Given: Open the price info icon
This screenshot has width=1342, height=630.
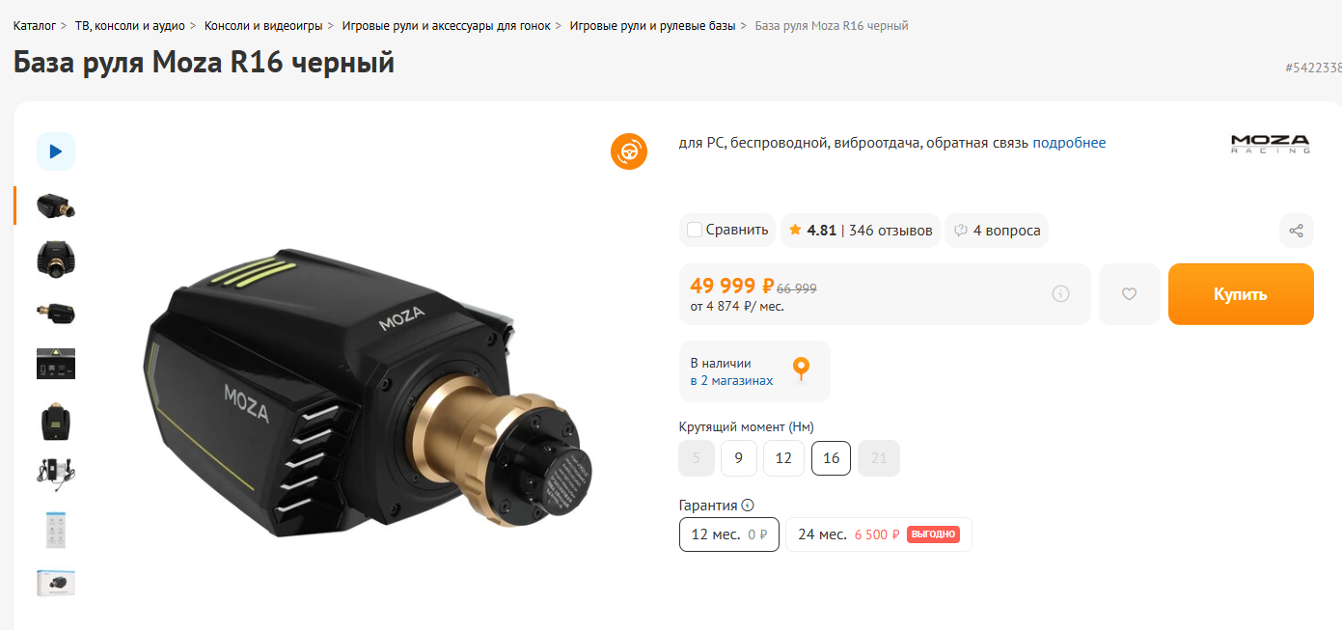Looking at the screenshot, I should pos(1060,294).
